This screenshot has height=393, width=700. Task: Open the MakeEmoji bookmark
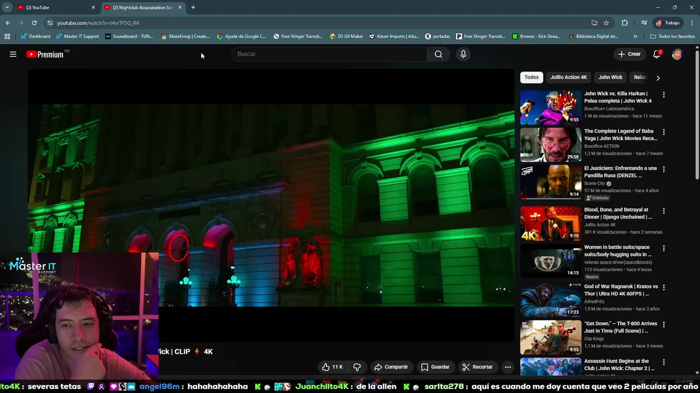185,37
